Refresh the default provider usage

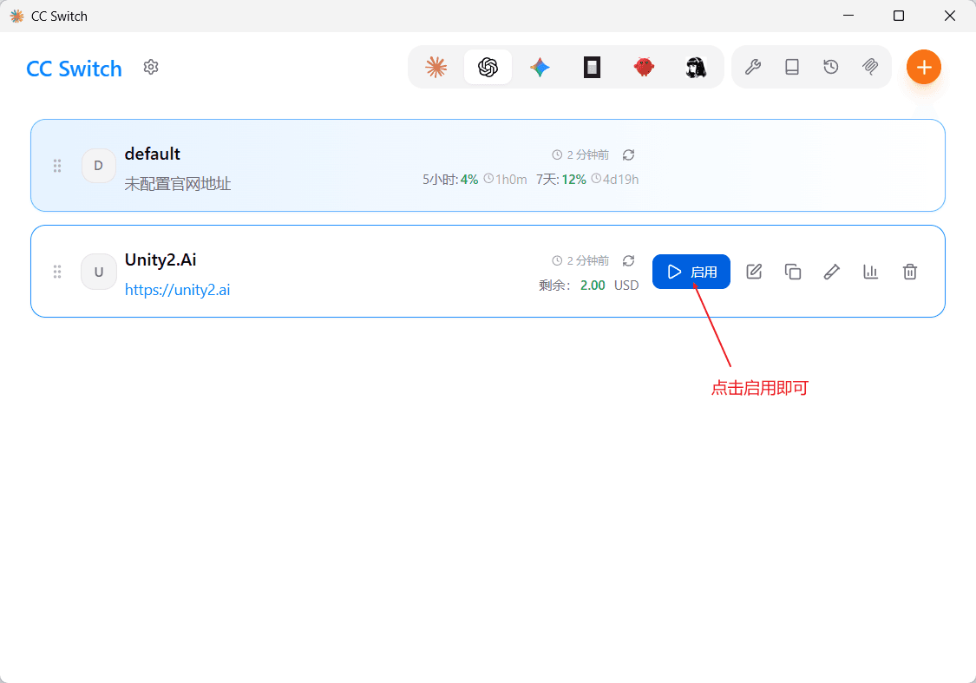click(629, 154)
